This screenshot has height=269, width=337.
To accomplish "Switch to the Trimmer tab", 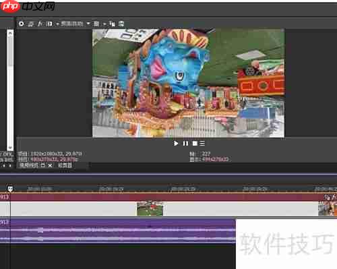I will click(x=65, y=165).
